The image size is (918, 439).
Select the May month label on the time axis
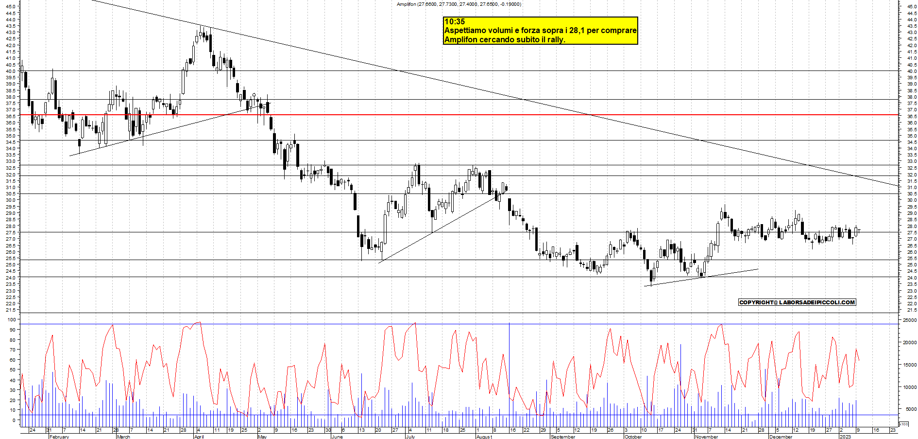(x=262, y=437)
